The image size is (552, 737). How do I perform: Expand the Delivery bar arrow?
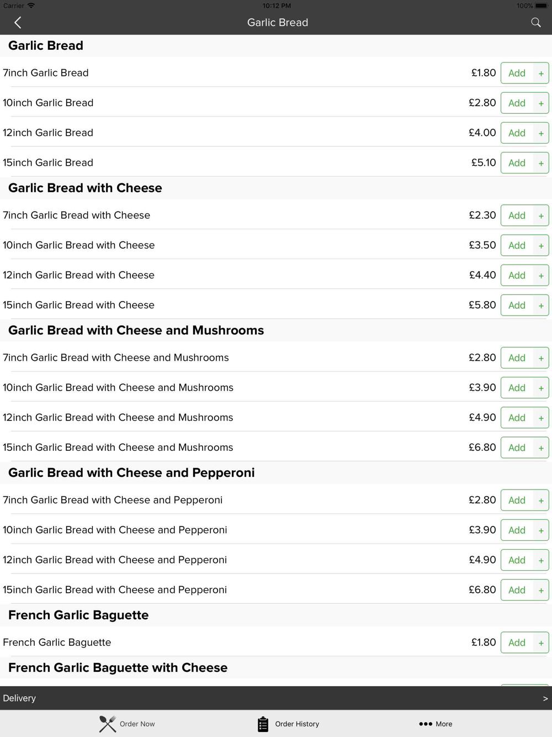pos(545,698)
